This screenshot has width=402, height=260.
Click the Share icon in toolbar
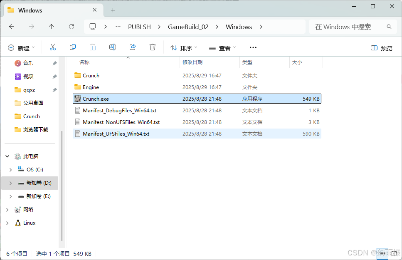(x=133, y=47)
